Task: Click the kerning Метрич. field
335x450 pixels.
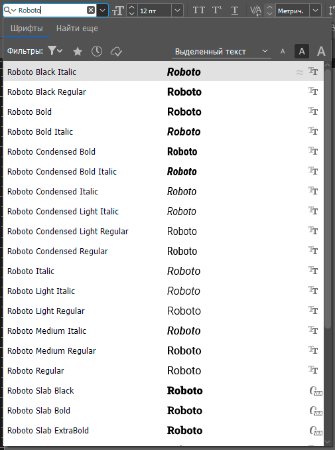Action: point(293,11)
